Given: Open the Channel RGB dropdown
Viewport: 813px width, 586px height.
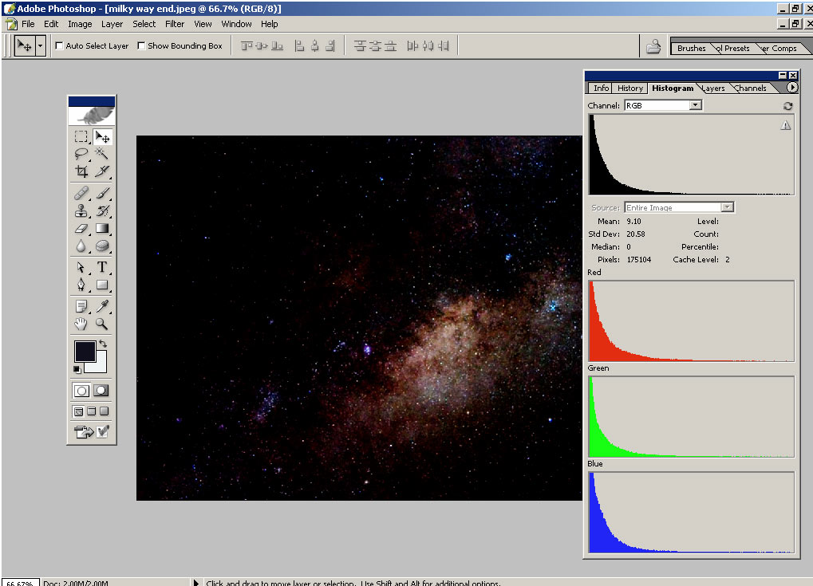Looking at the screenshot, I should [x=695, y=105].
